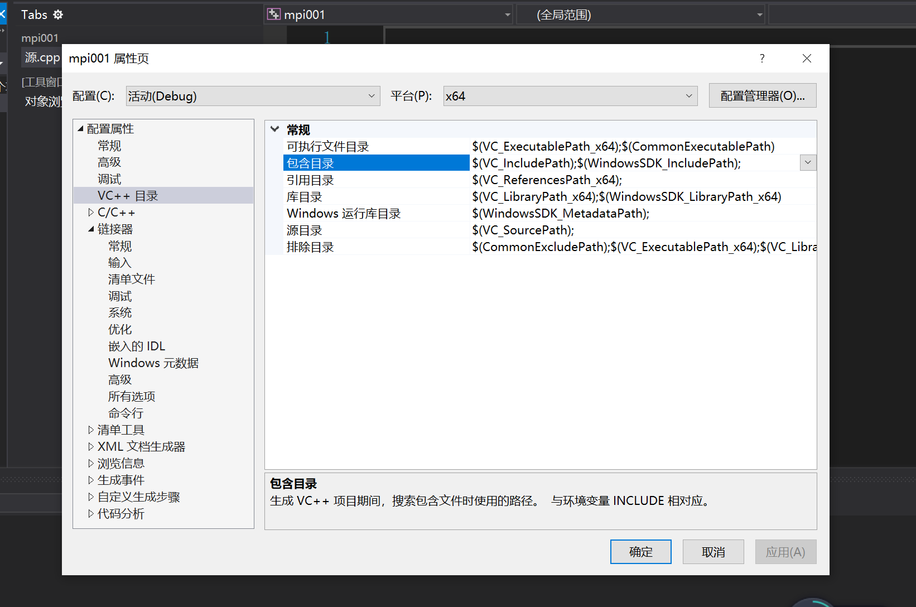Click the 配置管理器(O)... button
This screenshot has height=607, width=916.
(x=762, y=95)
